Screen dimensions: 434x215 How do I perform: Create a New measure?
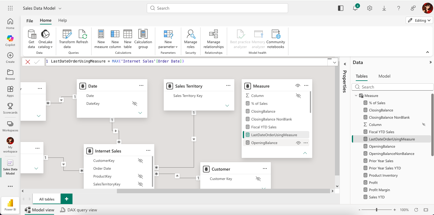pyautogui.click(x=101, y=39)
